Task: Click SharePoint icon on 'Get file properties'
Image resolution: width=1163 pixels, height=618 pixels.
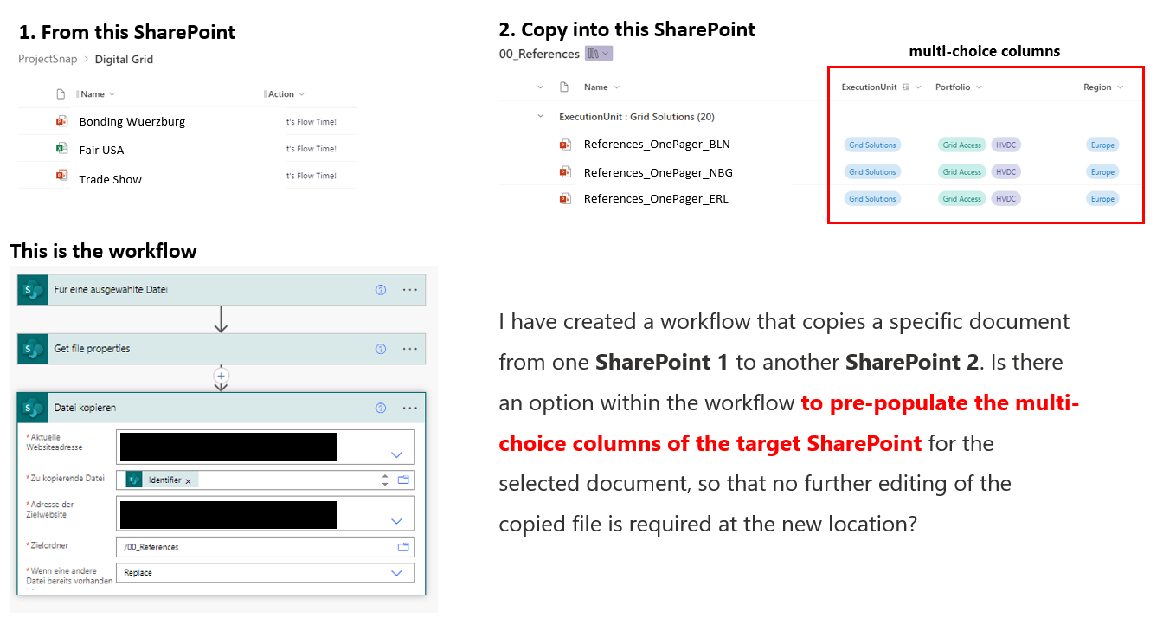Action: [33, 349]
